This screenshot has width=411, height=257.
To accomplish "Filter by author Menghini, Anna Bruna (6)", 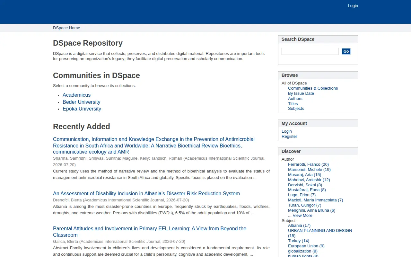I will tap(311, 210).
